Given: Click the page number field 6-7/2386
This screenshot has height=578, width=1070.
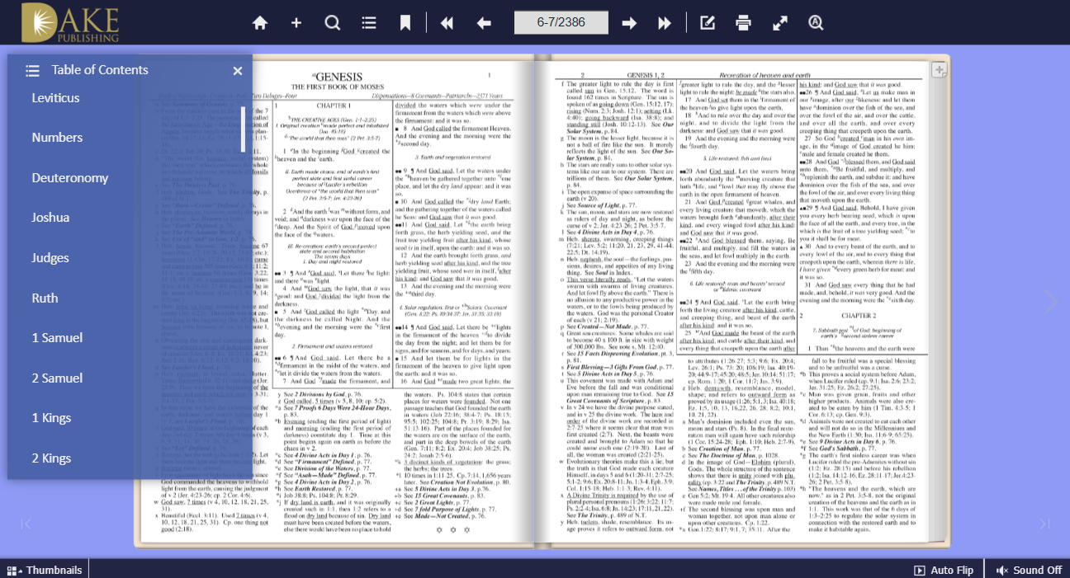Looking at the screenshot, I should [561, 23].
